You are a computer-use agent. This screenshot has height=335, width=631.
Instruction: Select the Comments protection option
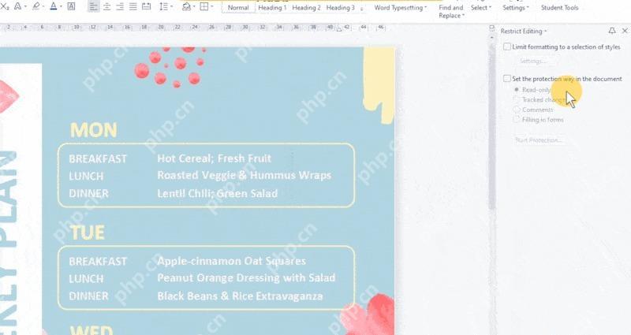tap(517, 110)
